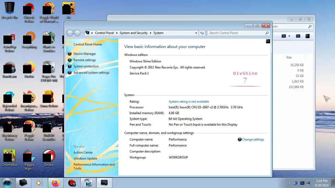Image resolution: width=335 pixels, height=188 pixels.
Task: Open Peggle World of Warcraft shortcut
Action: 49,13
